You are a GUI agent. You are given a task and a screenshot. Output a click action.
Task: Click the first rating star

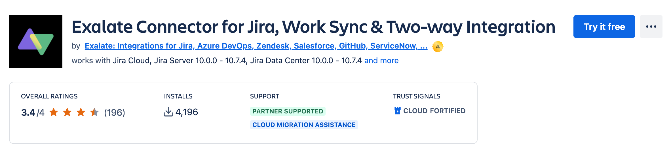click(x=54, y=112)
